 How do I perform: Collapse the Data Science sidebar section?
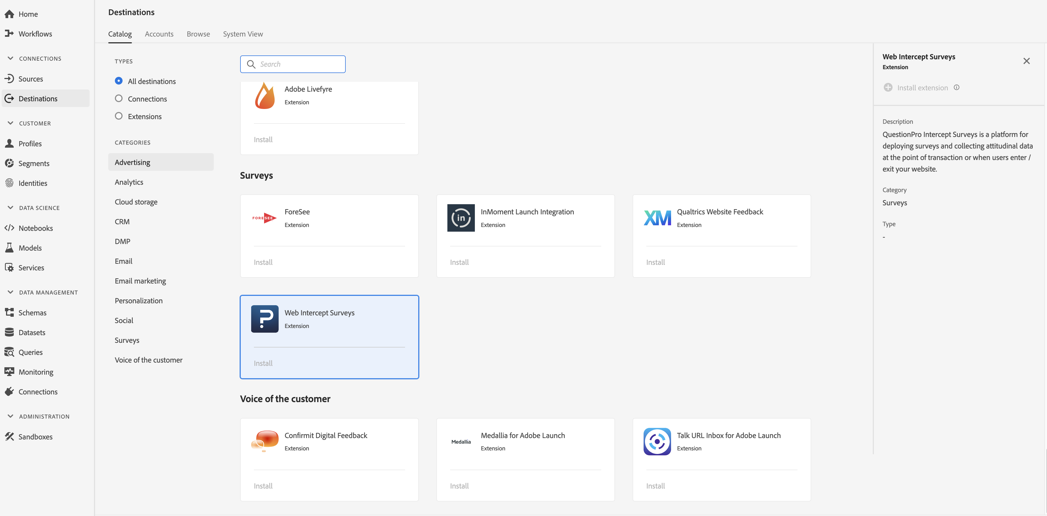(10, 207)
